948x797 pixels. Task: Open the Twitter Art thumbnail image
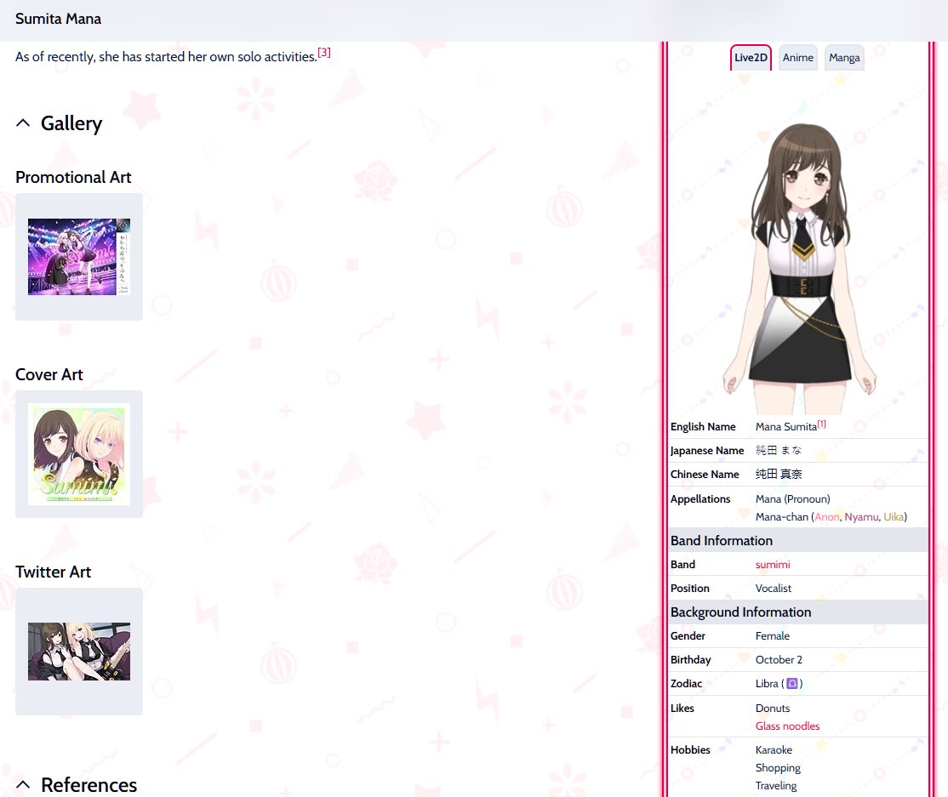[79, 652]
